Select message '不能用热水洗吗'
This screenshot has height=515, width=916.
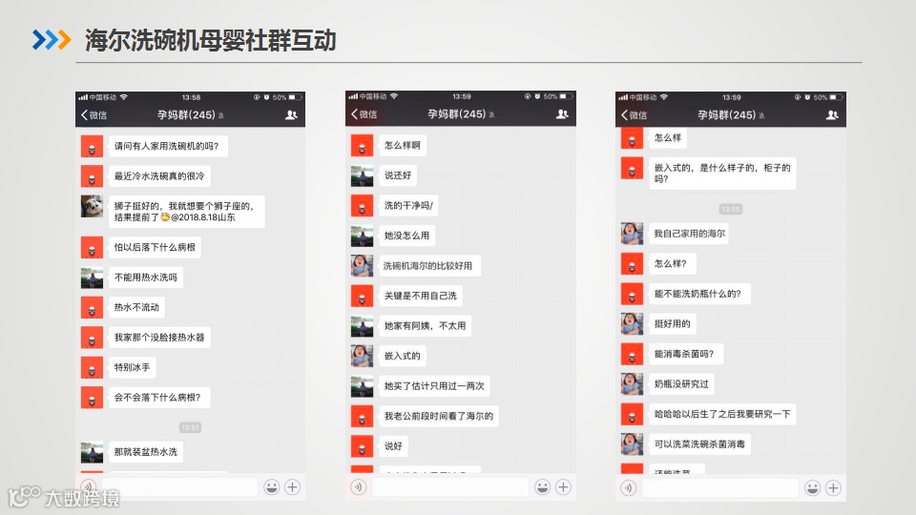point(145,278)
